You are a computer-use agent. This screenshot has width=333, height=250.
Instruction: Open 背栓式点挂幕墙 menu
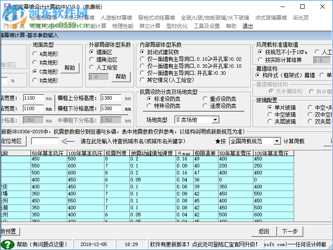[156, 17]
